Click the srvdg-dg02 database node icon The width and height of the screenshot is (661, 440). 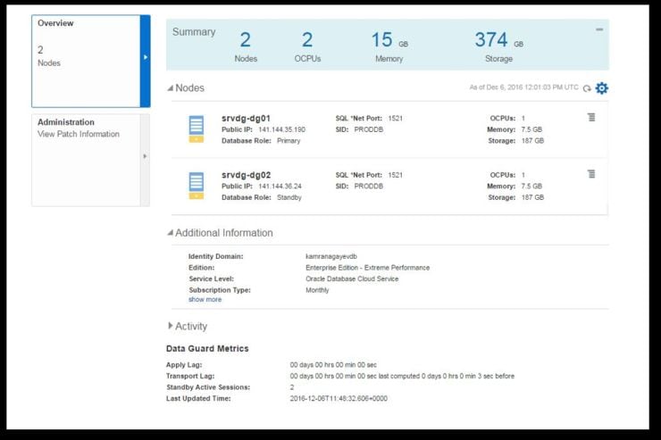197,185
